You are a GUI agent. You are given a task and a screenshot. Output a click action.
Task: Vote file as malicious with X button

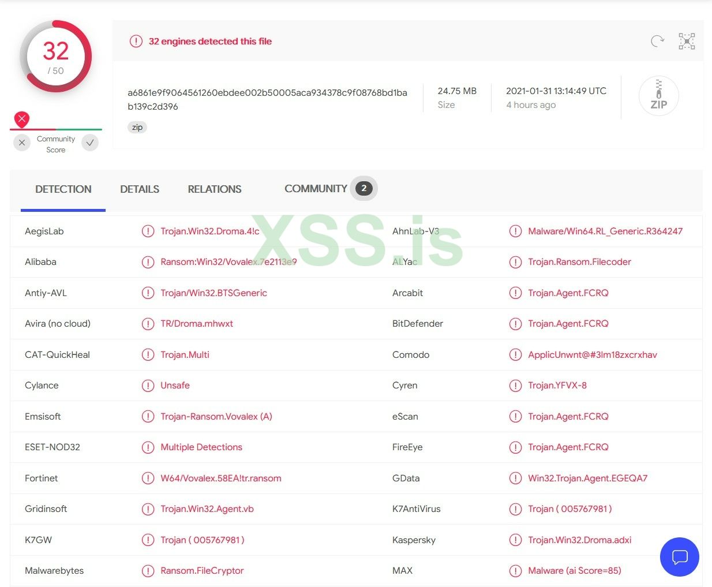coord(22,143)
